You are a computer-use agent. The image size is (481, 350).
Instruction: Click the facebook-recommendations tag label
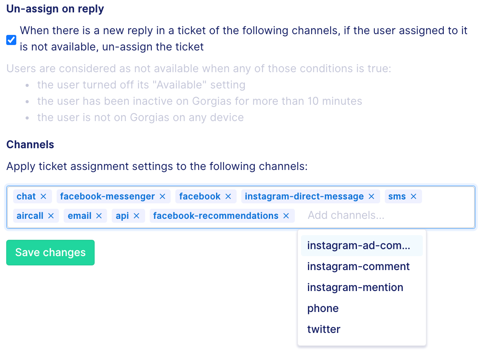coord(216,216)
